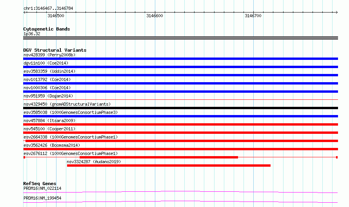Click the blue bar under nsv428399
349x207 pixels.
[180, 59]
